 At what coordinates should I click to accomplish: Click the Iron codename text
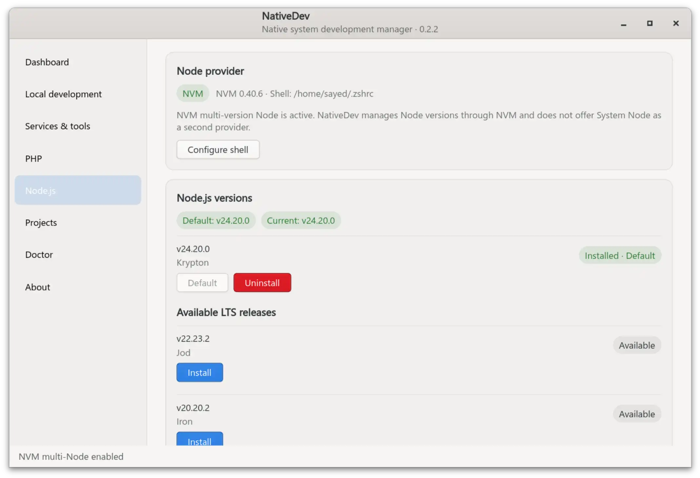click(x=185, y=422)
